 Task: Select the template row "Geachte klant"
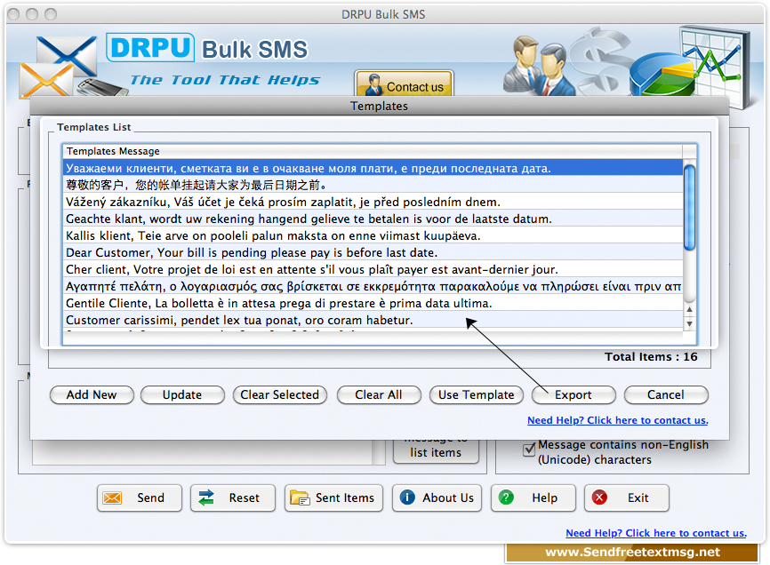pos(373,219)
